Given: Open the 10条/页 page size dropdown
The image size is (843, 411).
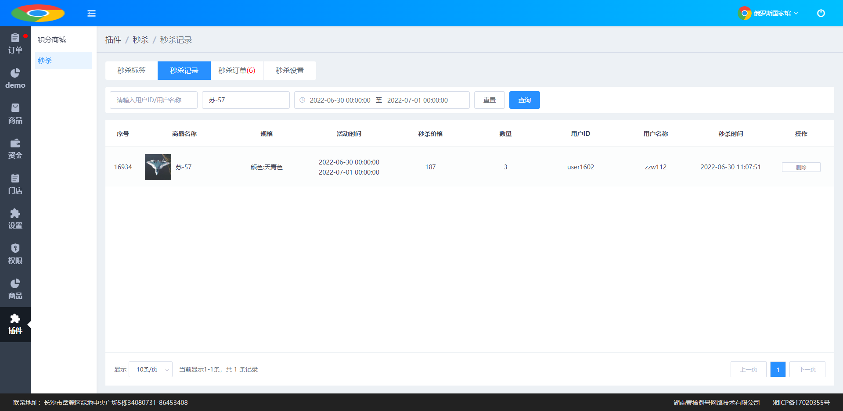Looking at the screenshot, I should coord(151,369).
